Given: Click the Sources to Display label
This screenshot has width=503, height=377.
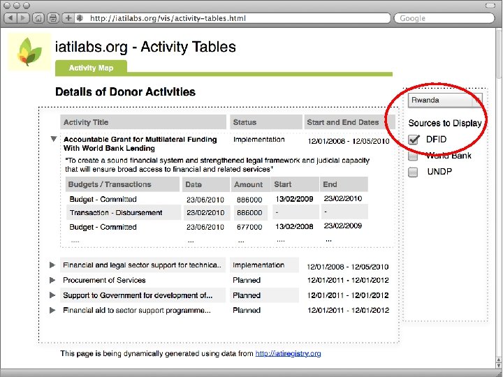Looking at the screenshot, I should click(x=445, y=123).
